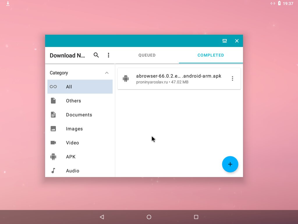Viewport: 298px width, 224px height.
Task: Filter by Documents category
Action: 79,115
